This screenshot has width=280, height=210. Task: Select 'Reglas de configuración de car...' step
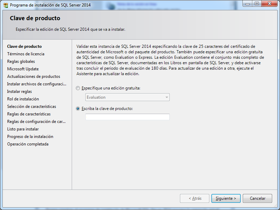coord(37,122)
